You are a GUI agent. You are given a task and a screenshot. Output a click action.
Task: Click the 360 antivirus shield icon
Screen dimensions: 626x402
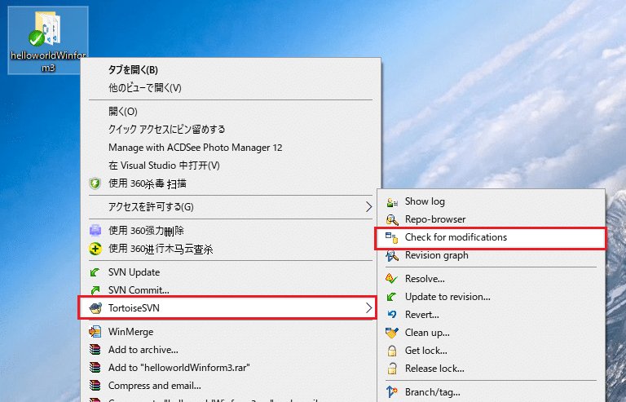pos(95,183)
